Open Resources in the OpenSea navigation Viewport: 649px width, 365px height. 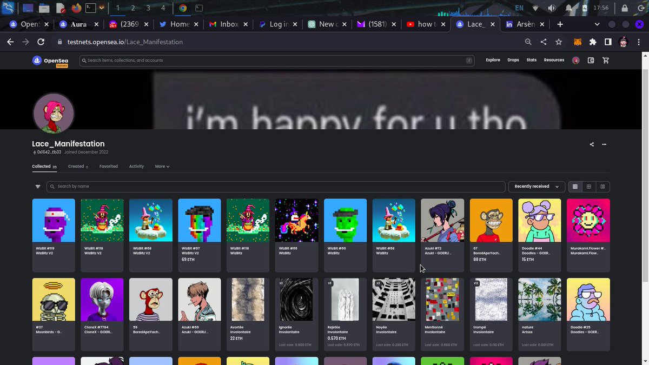(x=554, y=60)
